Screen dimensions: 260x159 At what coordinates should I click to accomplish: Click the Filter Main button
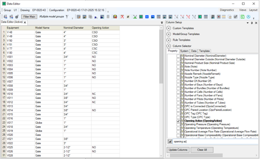tap(29, 17)
